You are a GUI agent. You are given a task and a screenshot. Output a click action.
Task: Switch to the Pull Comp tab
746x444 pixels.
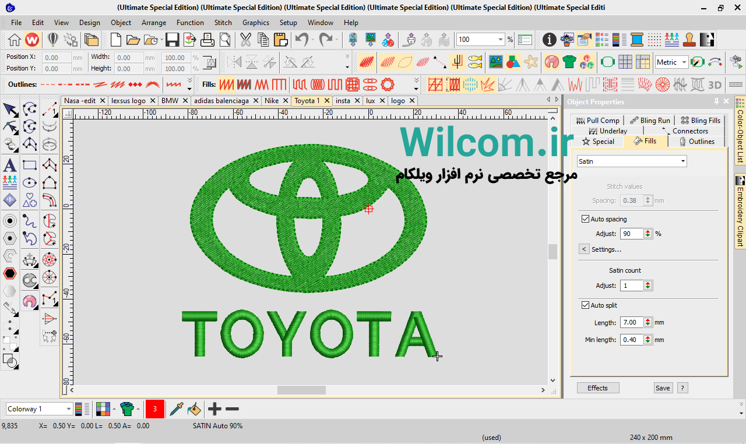(x=597, y=121)
